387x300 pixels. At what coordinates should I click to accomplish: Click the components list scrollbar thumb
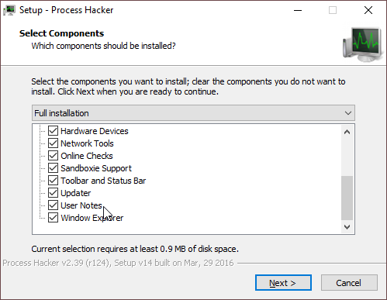click(347, 198)
